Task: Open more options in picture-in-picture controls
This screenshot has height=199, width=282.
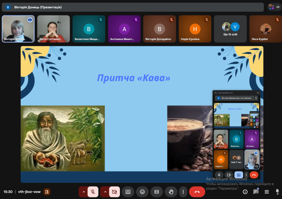Action: 246,175
